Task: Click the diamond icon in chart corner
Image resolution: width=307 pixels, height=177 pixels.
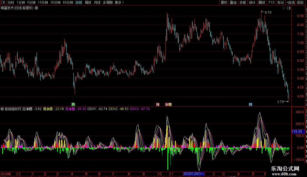Action: point(284,8)
